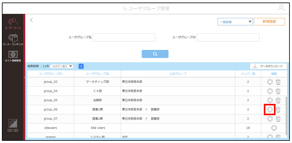Open the settings gear at sidebar bottom
Screen dimensions: 292x143
tap(13, 123)
